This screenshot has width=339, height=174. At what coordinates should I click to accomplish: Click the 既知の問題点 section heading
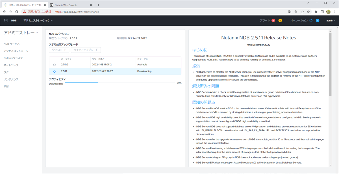204,102
